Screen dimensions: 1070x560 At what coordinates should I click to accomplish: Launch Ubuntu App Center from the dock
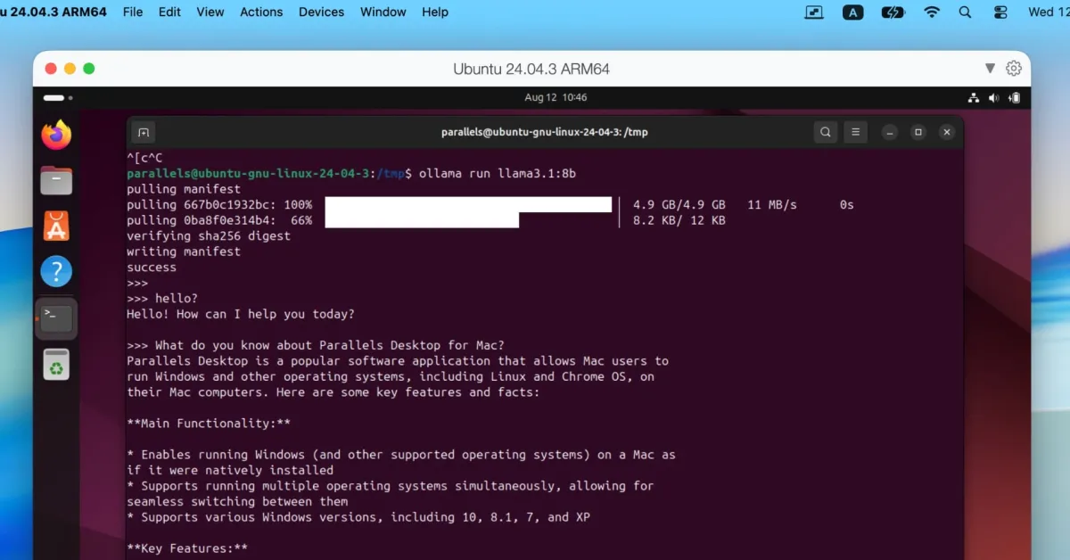pyautogui.click(x=56, y=226)
